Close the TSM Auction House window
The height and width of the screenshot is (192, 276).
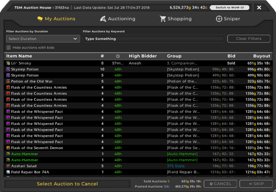(x=259, y=8)
